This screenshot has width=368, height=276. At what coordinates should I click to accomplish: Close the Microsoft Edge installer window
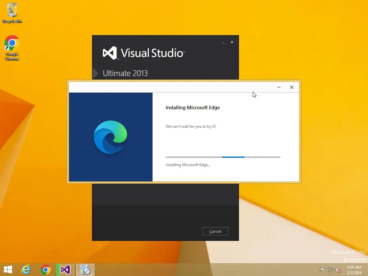point(291,87)
